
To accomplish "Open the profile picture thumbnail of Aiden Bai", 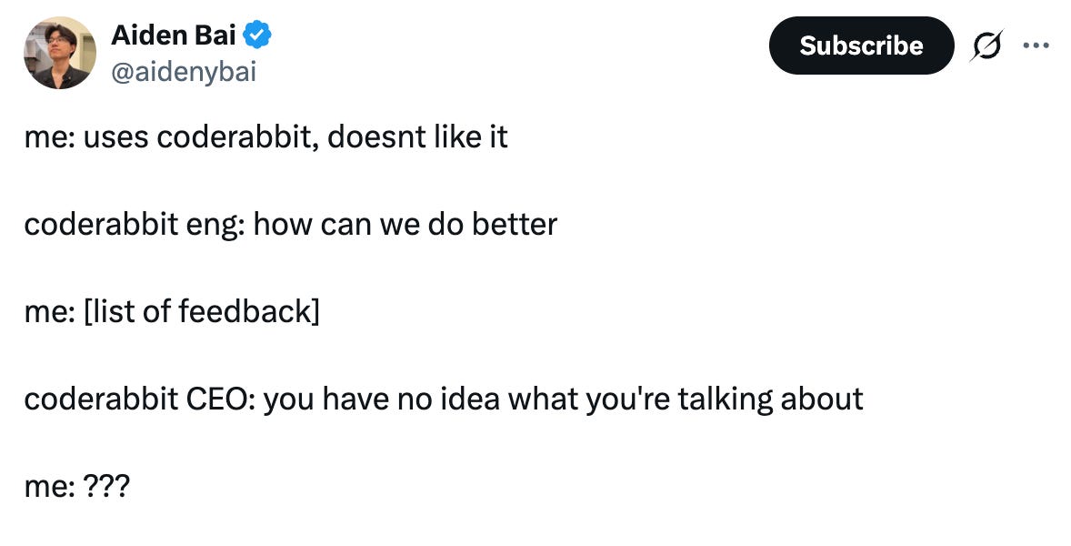I will tap(60, 52).
